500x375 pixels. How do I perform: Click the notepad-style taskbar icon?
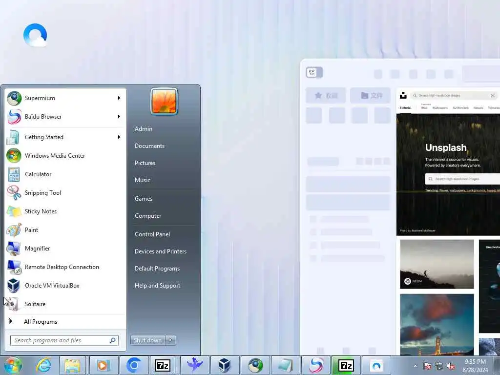tap(285, 365)
